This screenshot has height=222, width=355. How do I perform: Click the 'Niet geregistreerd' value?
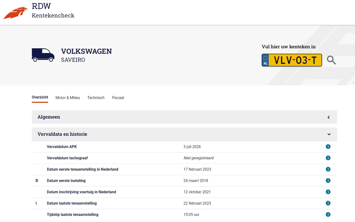199,158
